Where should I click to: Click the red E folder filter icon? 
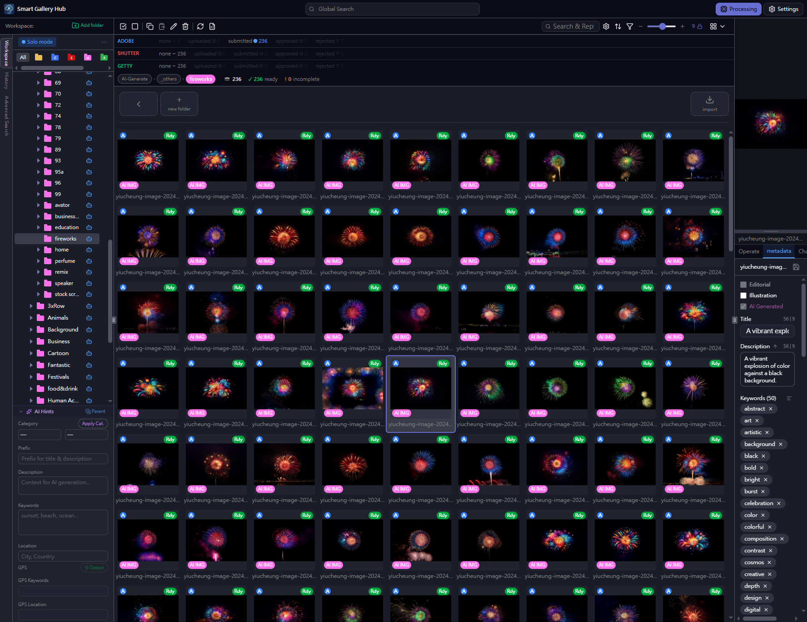71,57
